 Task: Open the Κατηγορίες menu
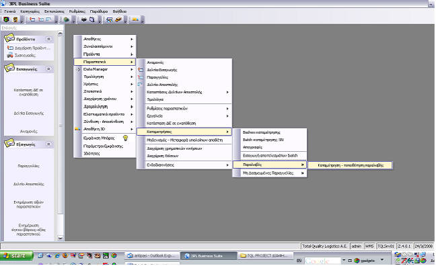[x=30, y=11]
